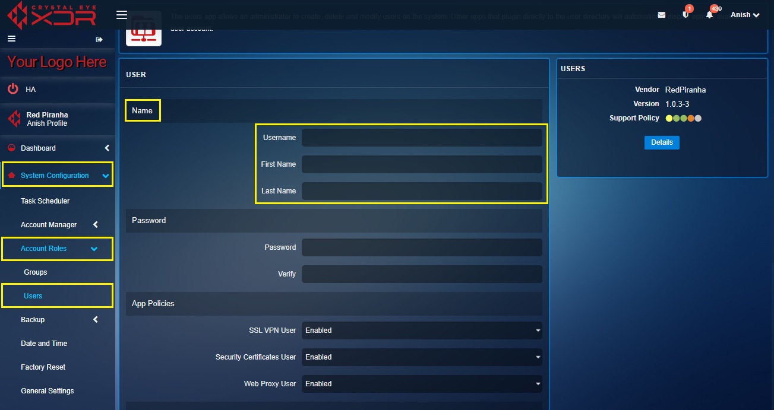Viewport: 774px width, 410px height.
Task: Click the System Configuration home icon
Action: pos(11,175)
